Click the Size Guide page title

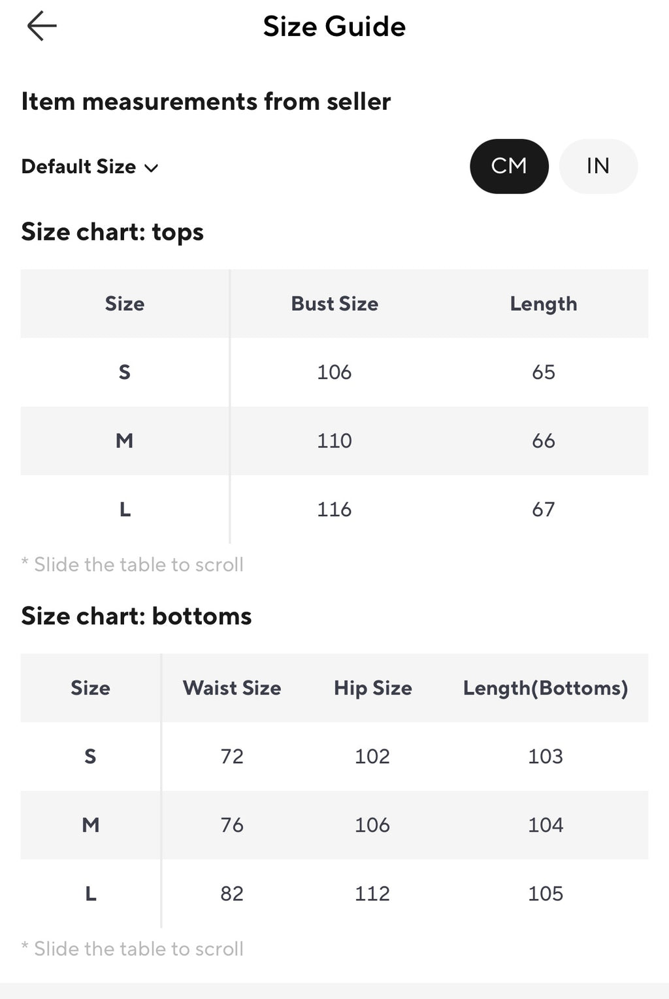(334, 27)
